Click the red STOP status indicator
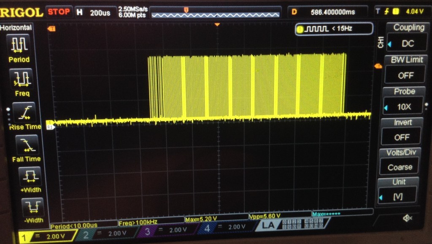 point(59,12)
